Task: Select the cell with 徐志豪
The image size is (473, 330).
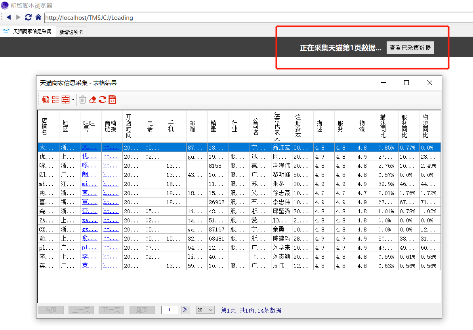Action: point(282,193)
